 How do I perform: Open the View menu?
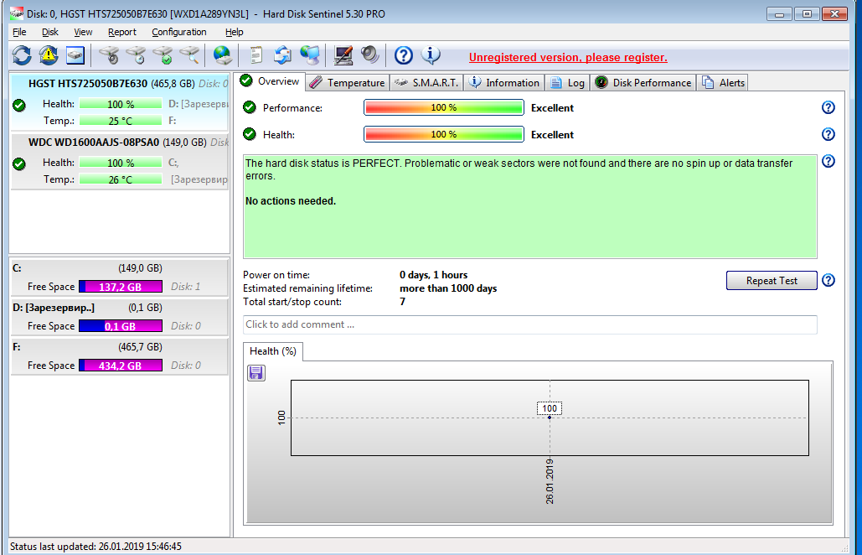coord(83,32)
